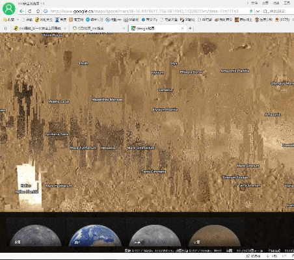Open a new tab with the plus button
The height and width of the screenshot is (260, 294).
click(190, 28)
